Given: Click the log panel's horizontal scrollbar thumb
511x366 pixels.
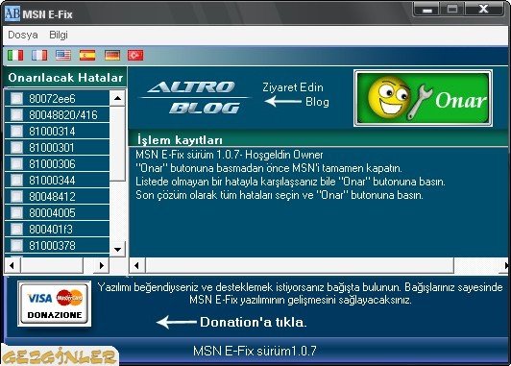Looking at the screenshot, I should tap(300, 265).
